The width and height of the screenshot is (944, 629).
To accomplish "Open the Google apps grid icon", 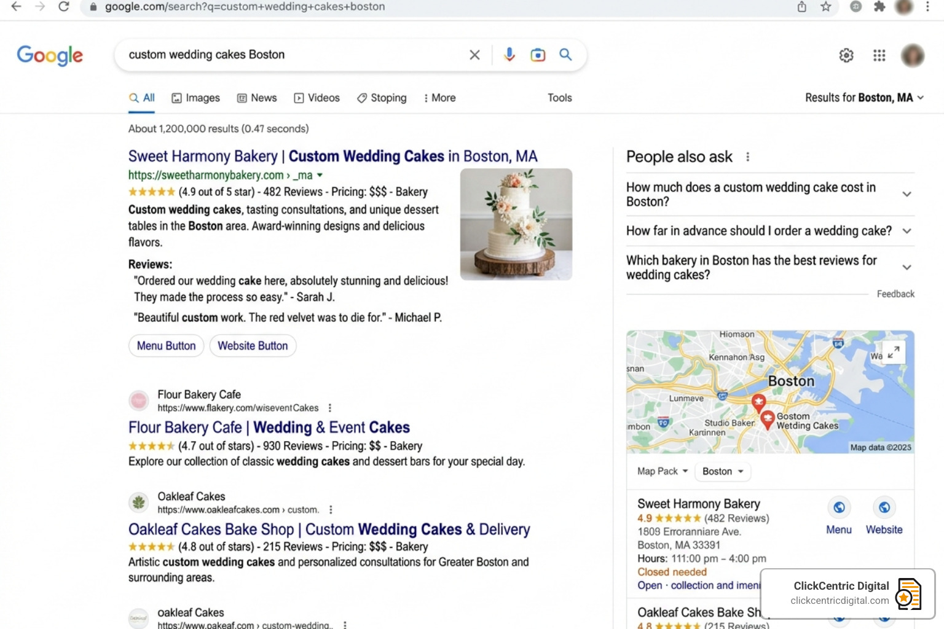I will tap(879, 55).
